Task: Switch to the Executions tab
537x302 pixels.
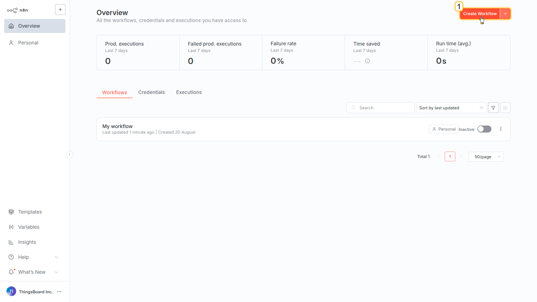Action: [x=189, y=92]
